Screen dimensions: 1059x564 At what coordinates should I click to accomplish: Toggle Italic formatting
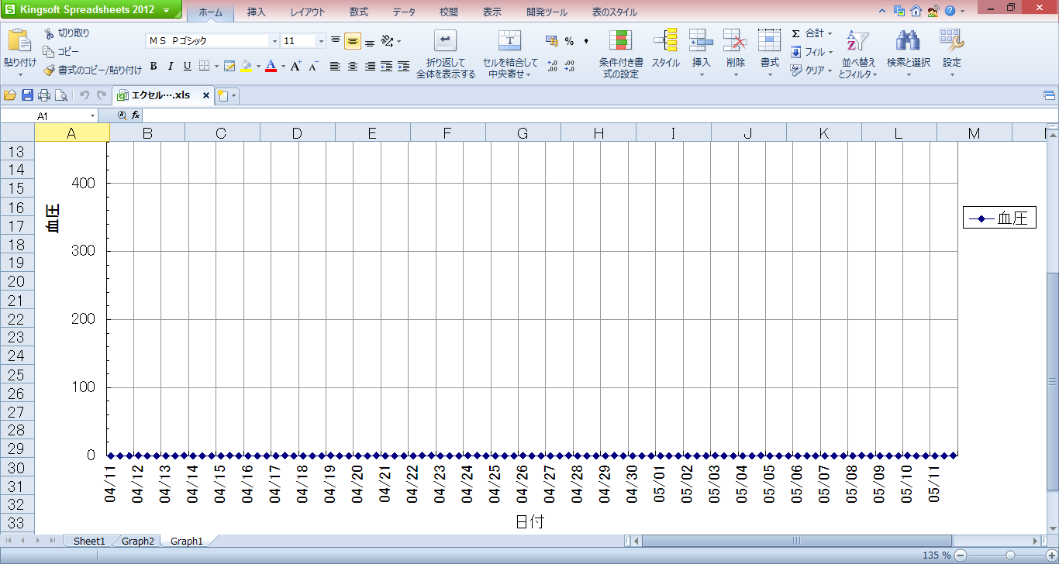pyautogui.click(x=171, y=67)
